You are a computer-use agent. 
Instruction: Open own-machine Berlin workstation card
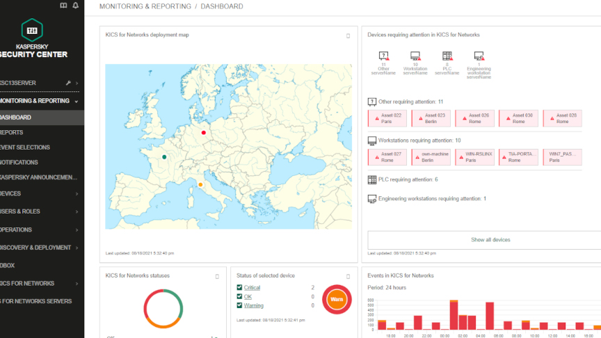point(431,157)
